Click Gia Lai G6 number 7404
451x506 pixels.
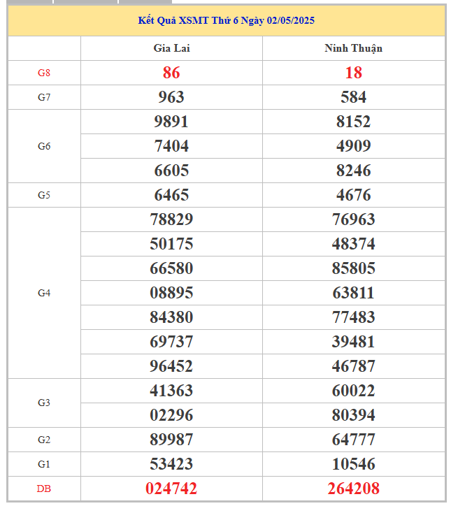(171, 146)
